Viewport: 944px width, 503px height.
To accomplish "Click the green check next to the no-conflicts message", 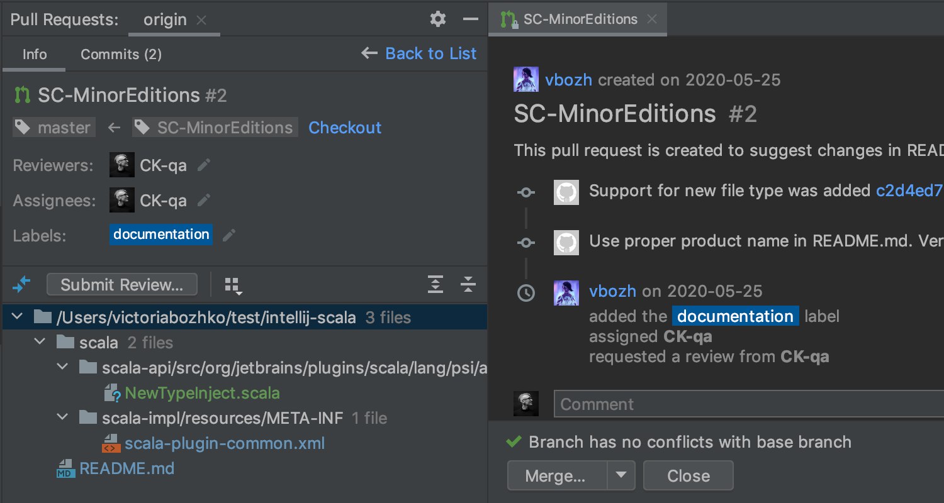I will pyautogui.click(x=514, y=442).
